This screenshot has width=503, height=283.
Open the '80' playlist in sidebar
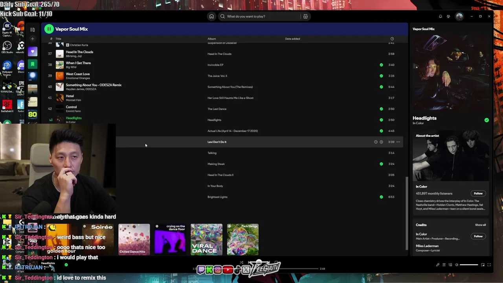tap(33, 114)
